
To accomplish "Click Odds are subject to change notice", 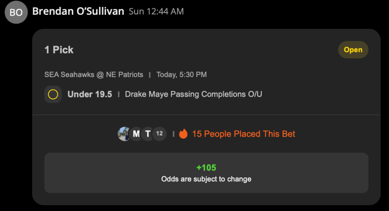I will coord(206,179).
